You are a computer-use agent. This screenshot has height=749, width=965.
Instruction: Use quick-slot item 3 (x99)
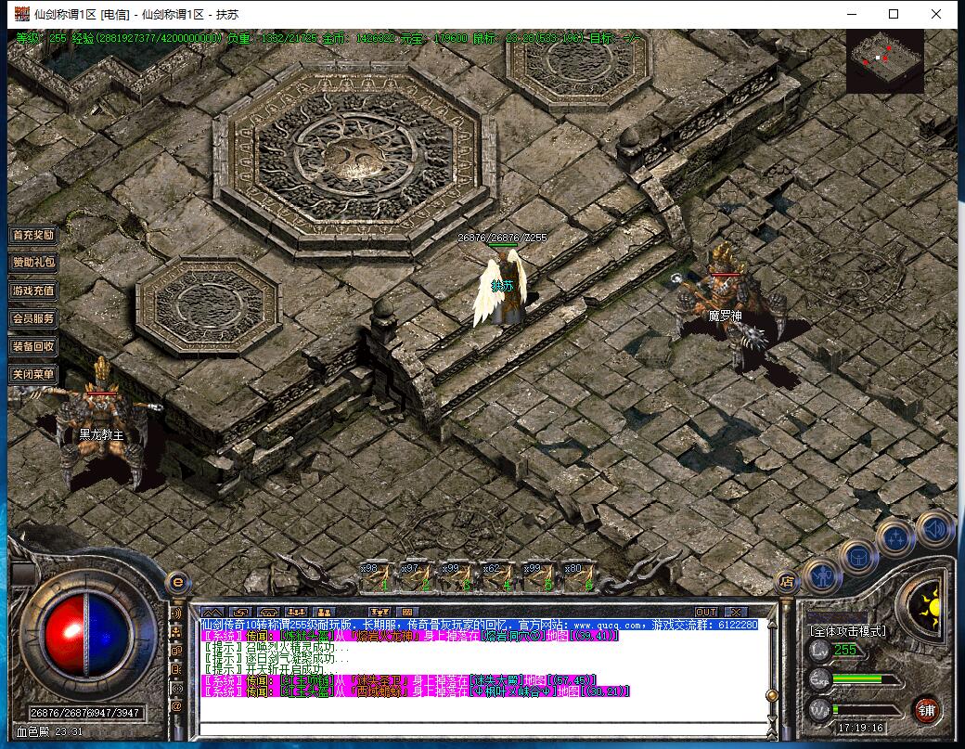(x=458, y=576)
